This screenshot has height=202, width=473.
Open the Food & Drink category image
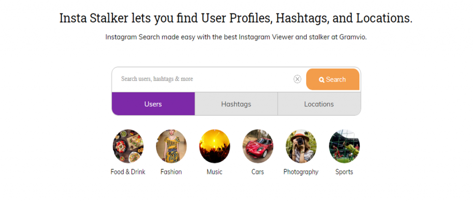pos(128,146)
